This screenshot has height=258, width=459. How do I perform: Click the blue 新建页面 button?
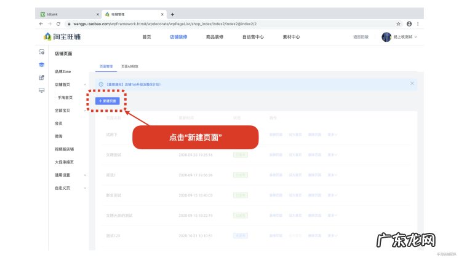(x=108, y=101)
